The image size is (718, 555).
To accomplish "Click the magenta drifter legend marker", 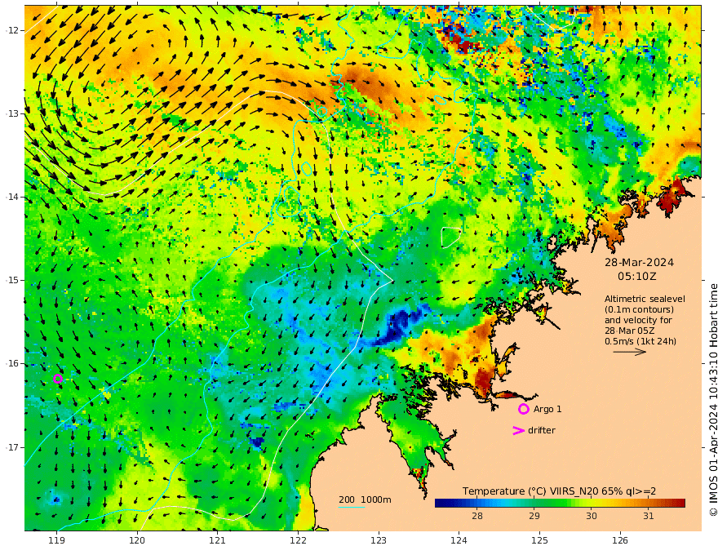I will (x=518, y=430).
